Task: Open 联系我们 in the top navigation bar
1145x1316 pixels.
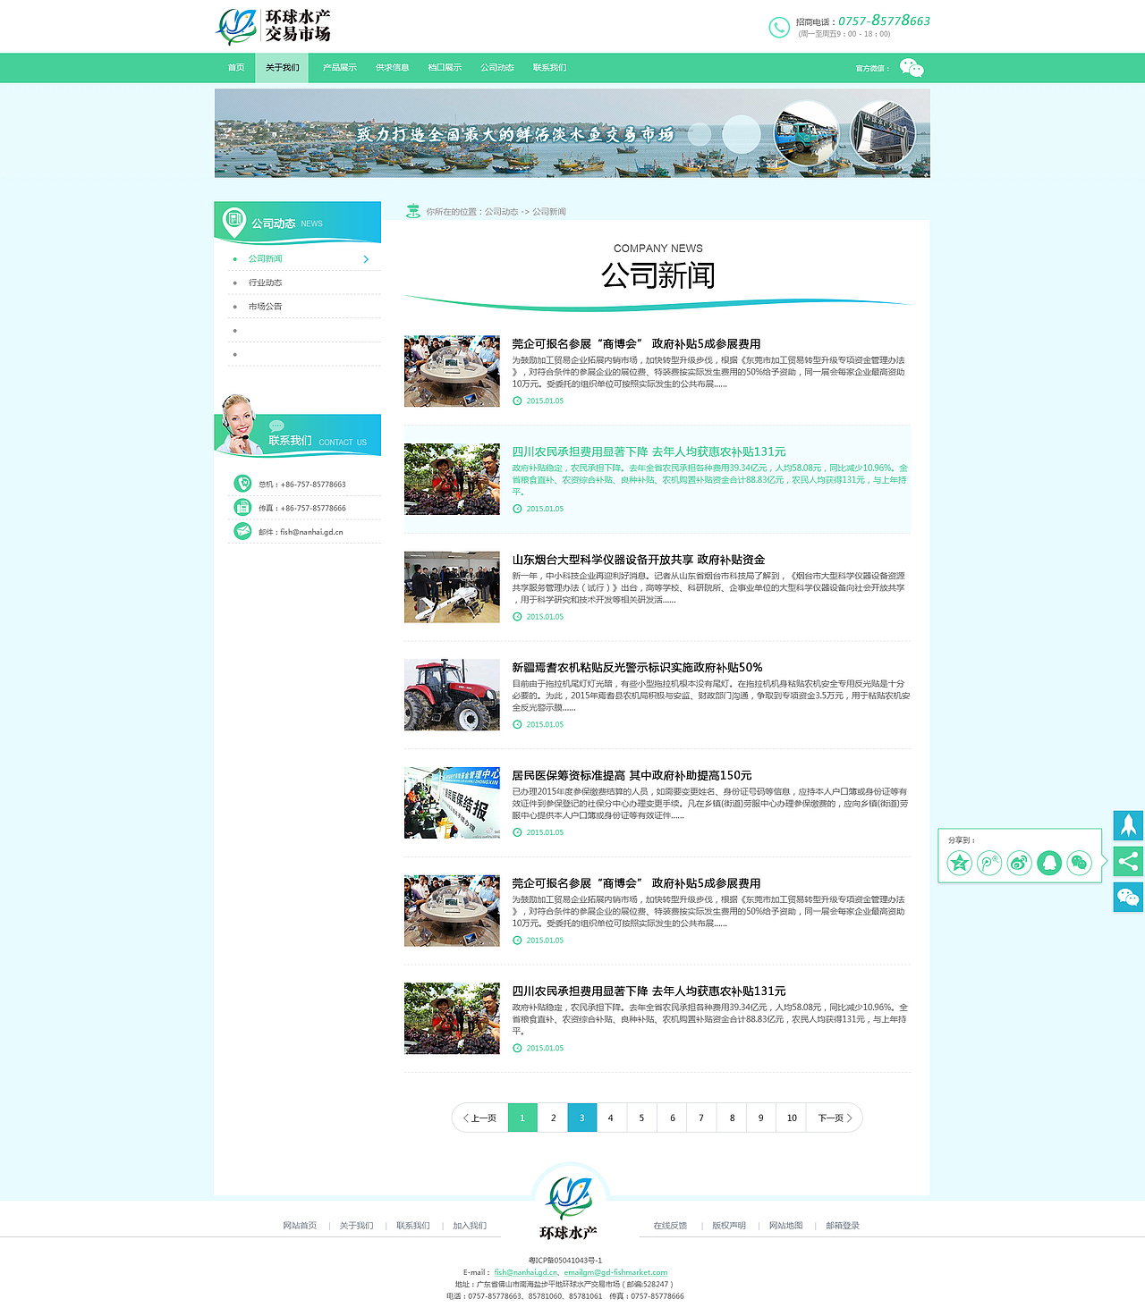Action: pyautogui.click(x=550, y=68)
